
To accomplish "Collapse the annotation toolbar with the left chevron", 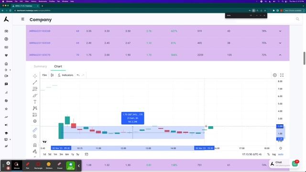I will tap(78, 166).
